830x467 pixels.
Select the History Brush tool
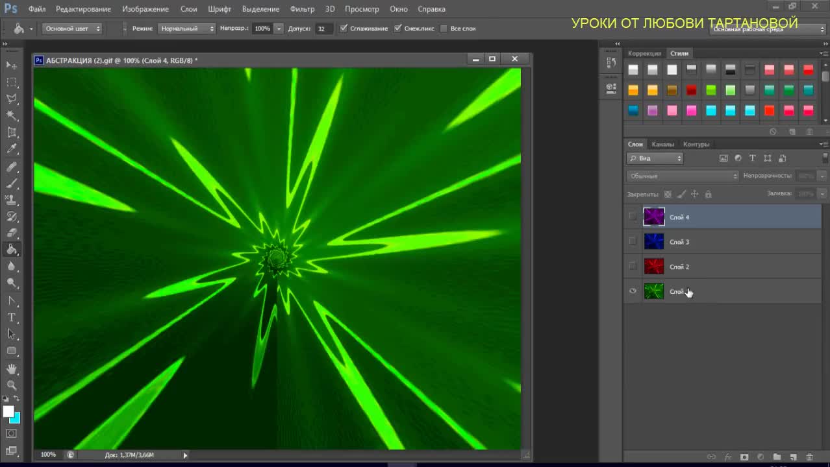coord(12,217)
